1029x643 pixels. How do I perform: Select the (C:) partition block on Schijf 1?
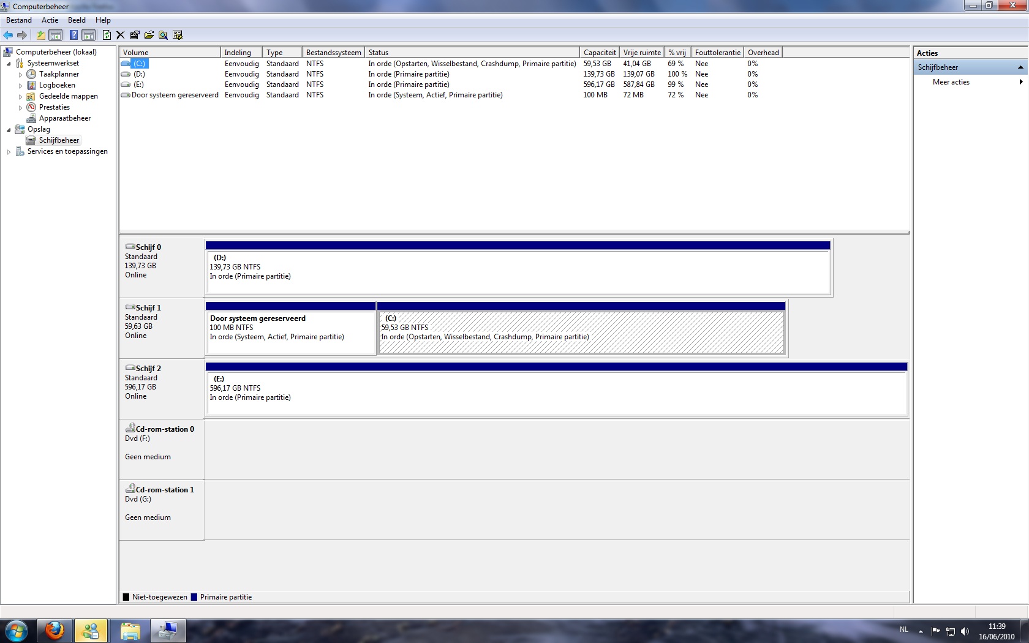click(x=581, y=333)
